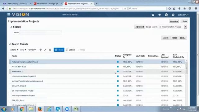Click the 1/1/51 start date cell
Viewport: 199px width, 112px height.
(x=138, y=81)
